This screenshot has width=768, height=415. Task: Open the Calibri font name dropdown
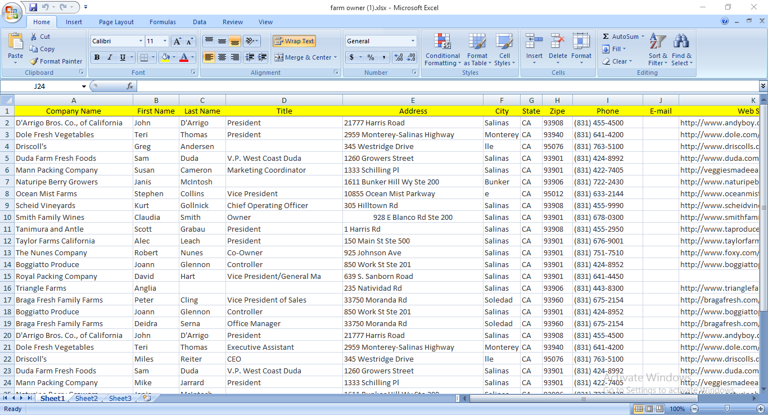(141, 41)
